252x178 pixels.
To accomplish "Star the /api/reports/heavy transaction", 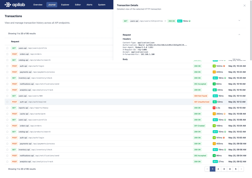I will (7, 108).
